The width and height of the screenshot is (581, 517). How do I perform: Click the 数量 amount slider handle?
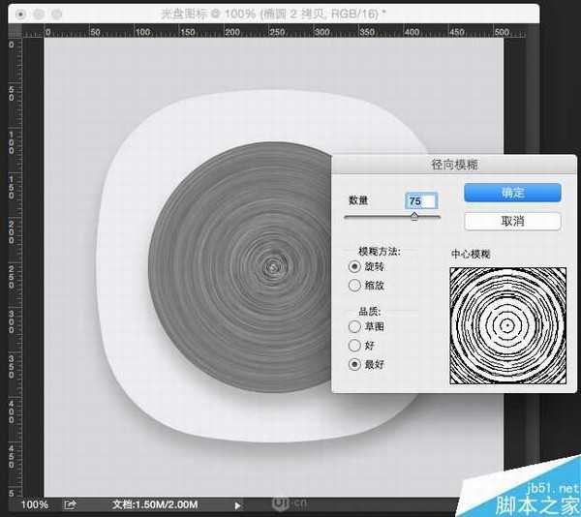pyautogui.click(x=414, y=218)
